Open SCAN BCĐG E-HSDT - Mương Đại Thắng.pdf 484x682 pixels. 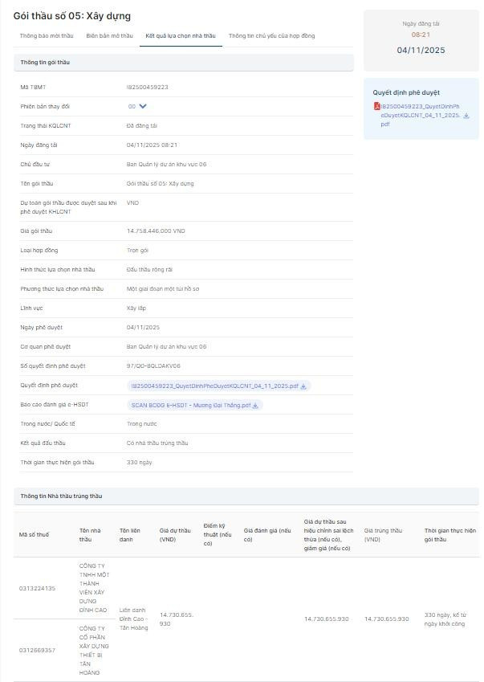pos(191,406)
